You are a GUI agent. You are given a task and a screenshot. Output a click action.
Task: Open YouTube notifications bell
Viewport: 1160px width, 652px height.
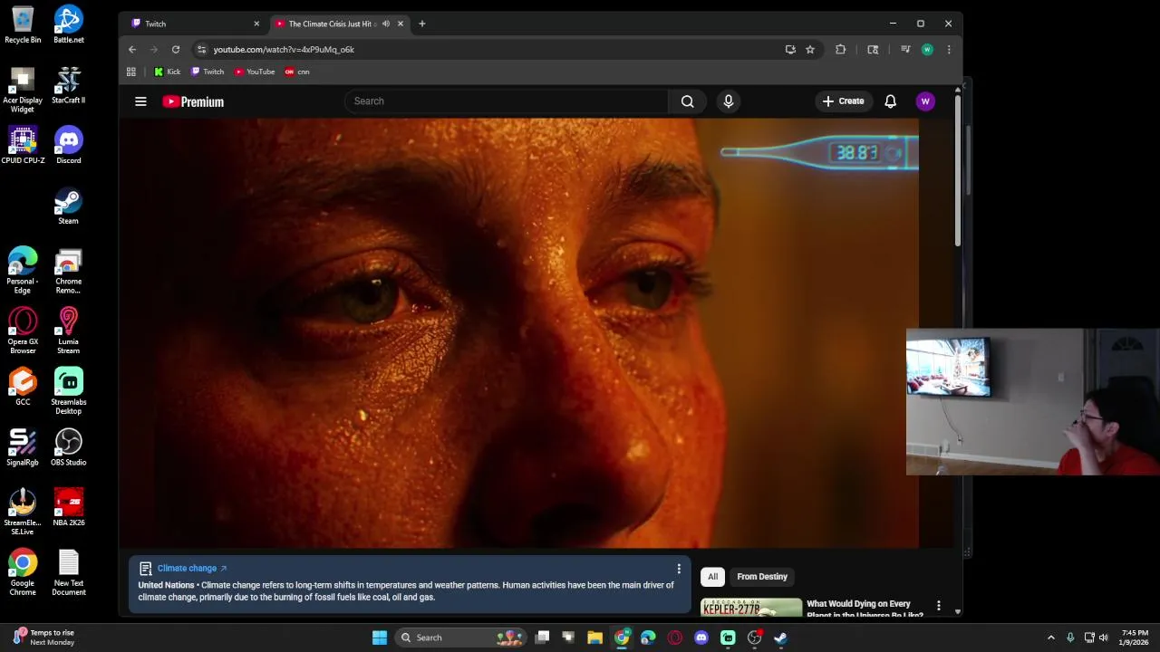point(890,101)
